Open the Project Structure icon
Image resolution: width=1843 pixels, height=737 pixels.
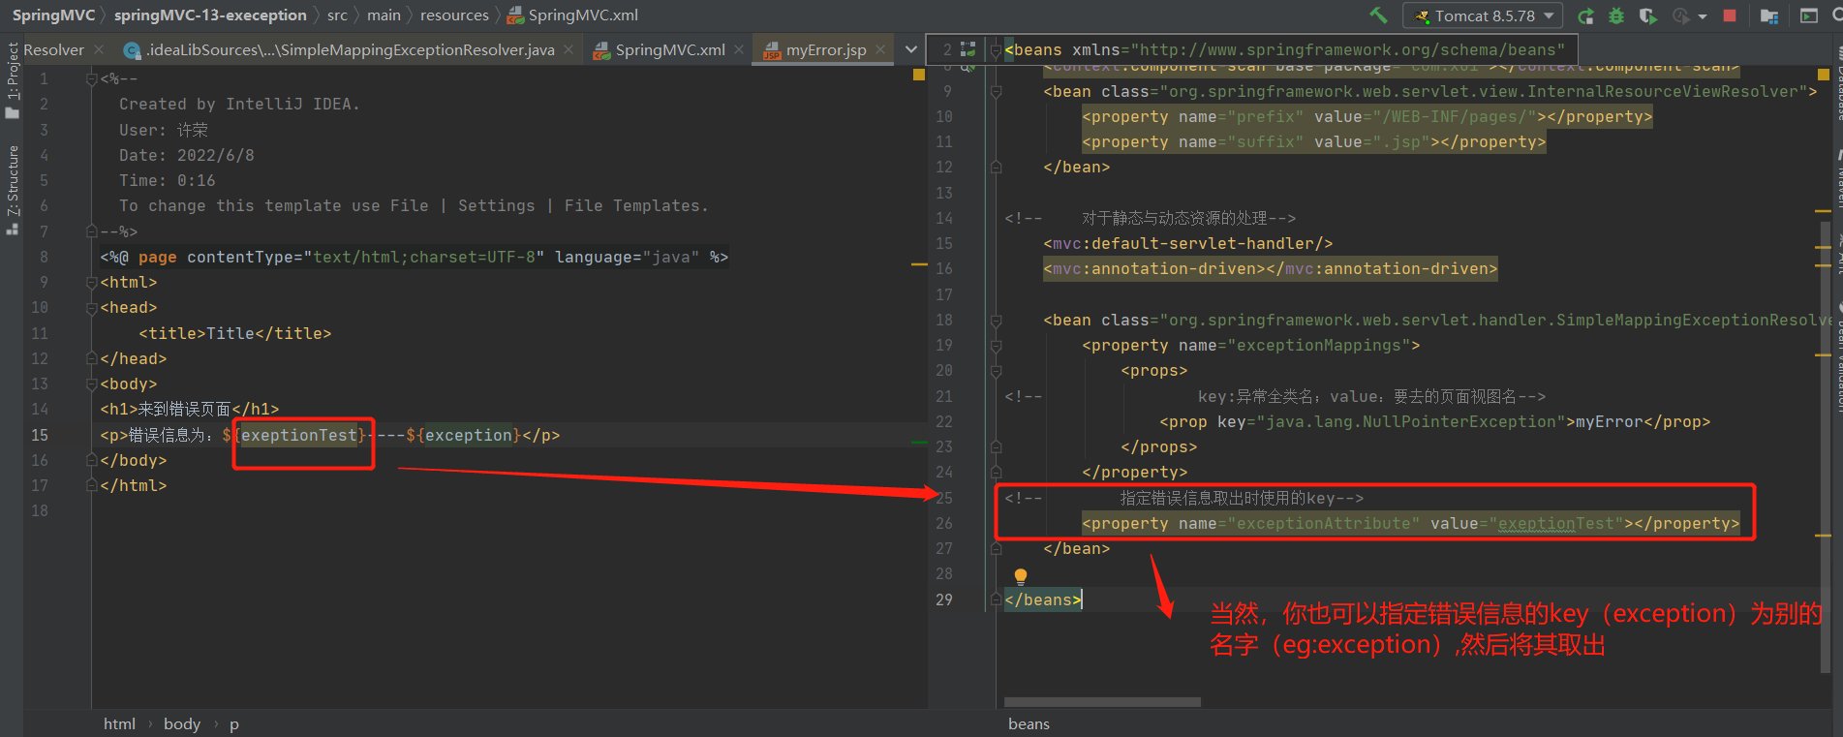click(x=1768, y=15)
